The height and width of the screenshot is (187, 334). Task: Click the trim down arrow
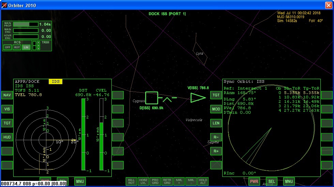click(x=38, y=49)
